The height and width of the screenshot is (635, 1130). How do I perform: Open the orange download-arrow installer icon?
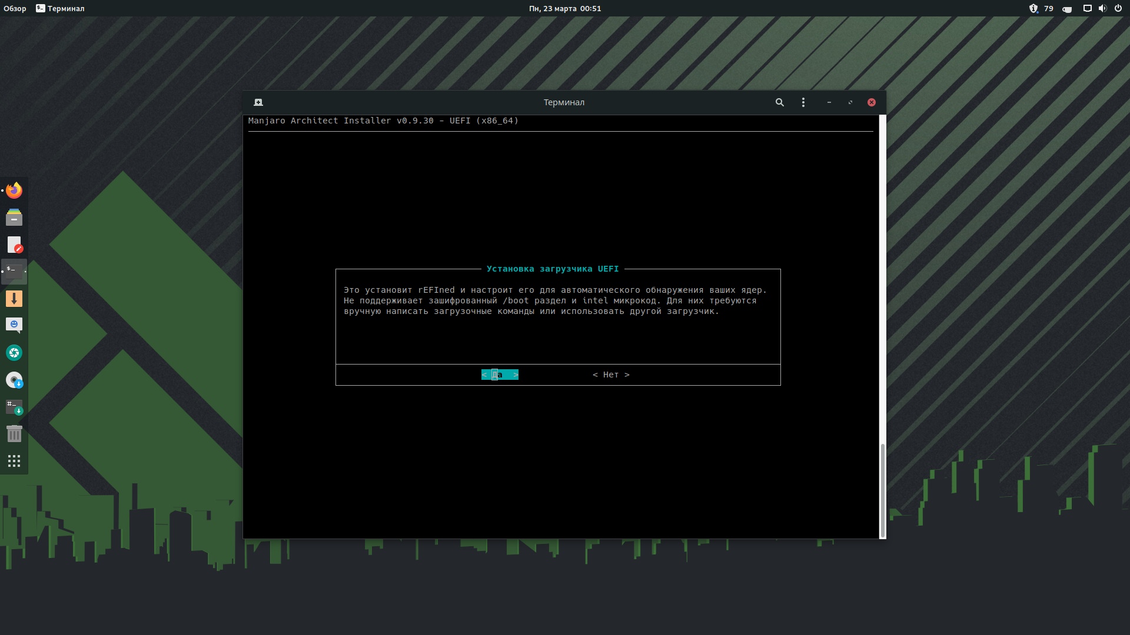[14, 299]
